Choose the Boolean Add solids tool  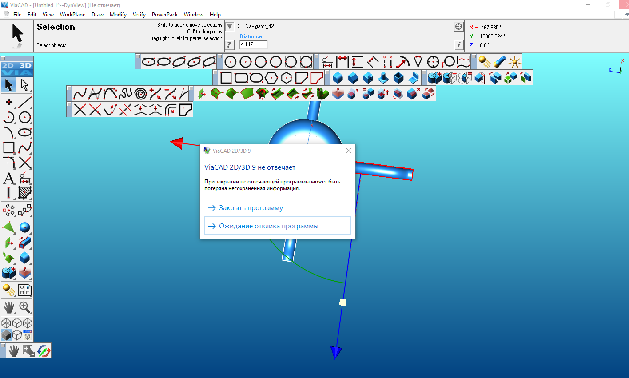435,78
